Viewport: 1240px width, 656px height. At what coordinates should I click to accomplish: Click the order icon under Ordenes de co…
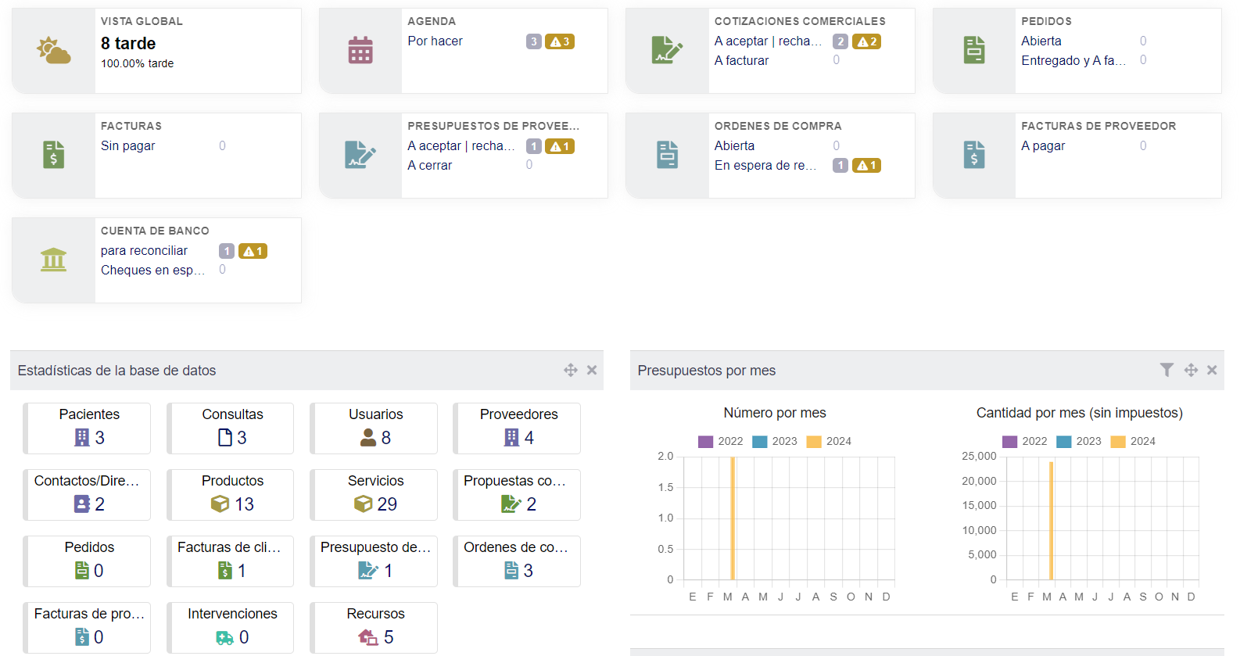[x=511, y=571]
